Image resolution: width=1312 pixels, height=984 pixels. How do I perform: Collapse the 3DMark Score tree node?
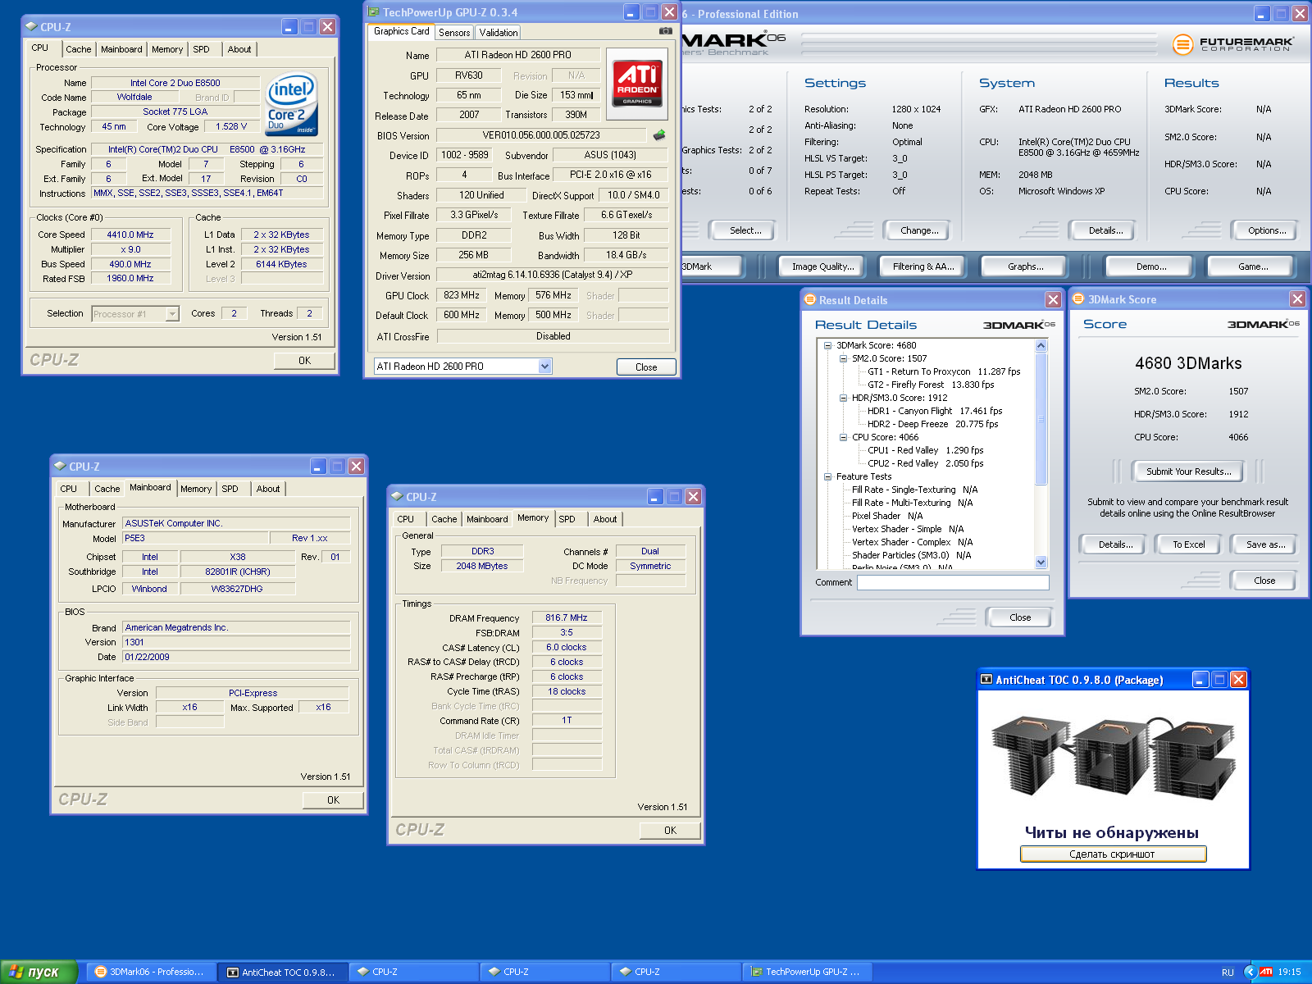(x=827, y=345)
